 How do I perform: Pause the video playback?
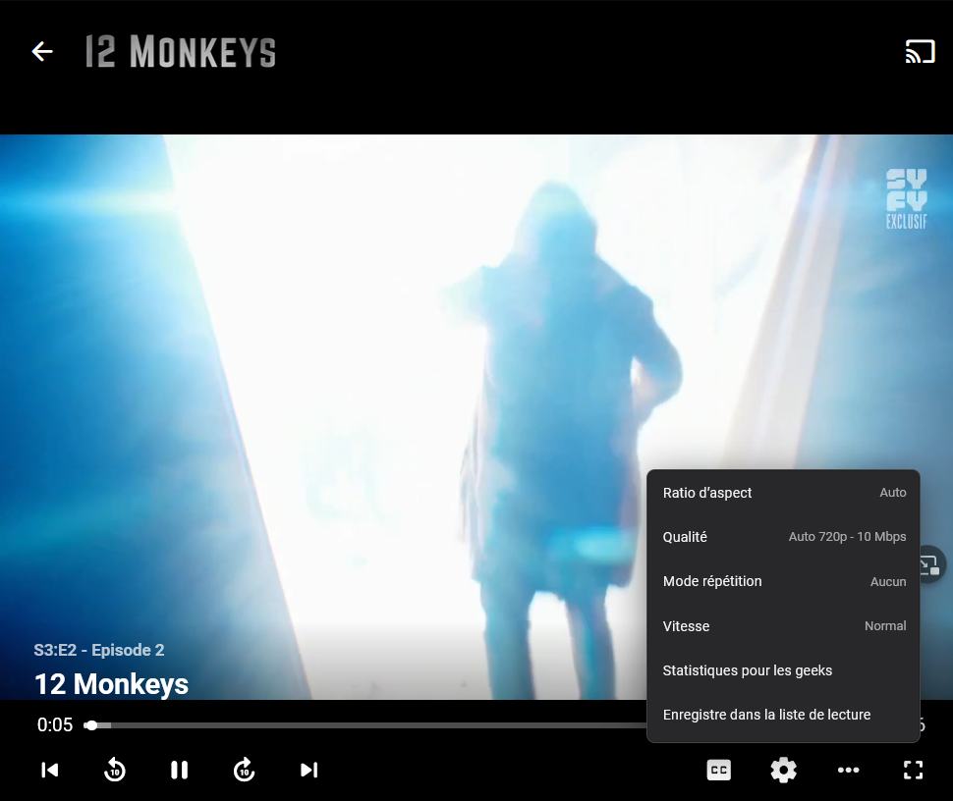point(179,770)
